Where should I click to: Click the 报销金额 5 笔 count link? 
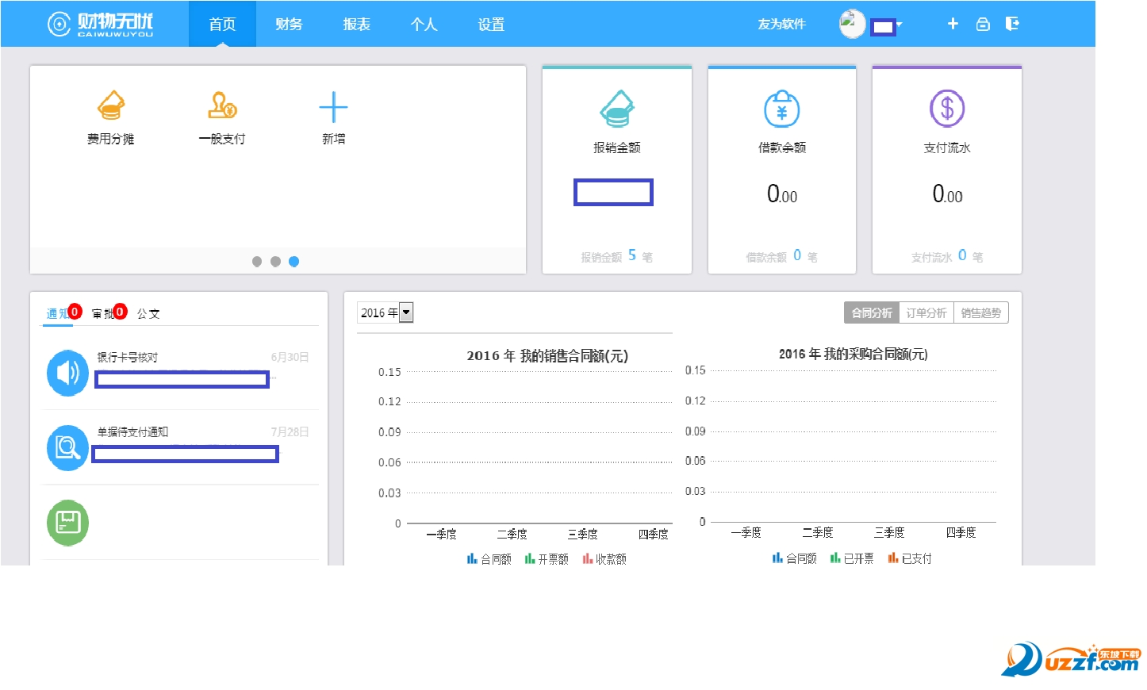click(617, 256)
